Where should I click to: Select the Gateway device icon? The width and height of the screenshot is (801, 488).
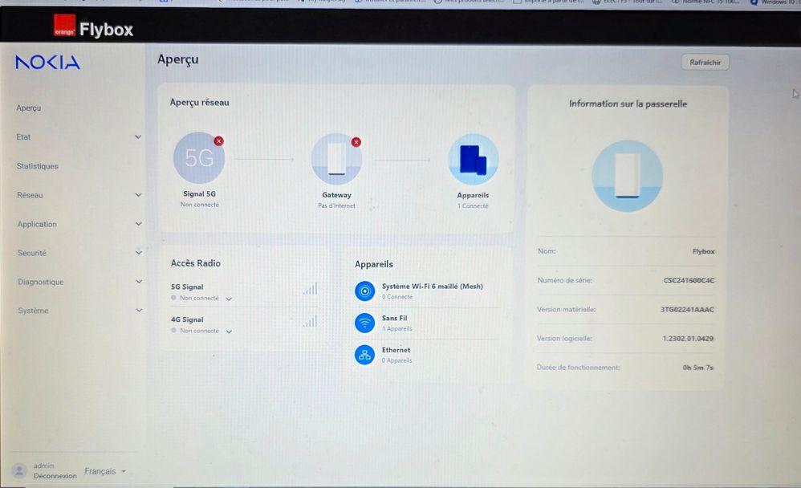pyautogui.click(x=336, y=159)
